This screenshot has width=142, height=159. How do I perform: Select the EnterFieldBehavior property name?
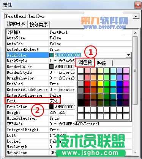[x=27, y=89]
